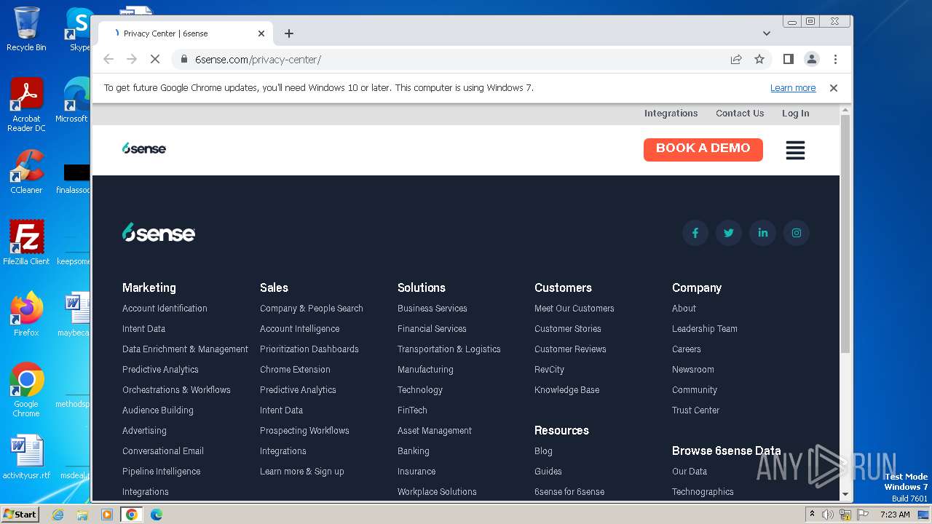
Task: Open Internet Explorer from taskbar
Action: pyautogui.click(x=58, y=515)
